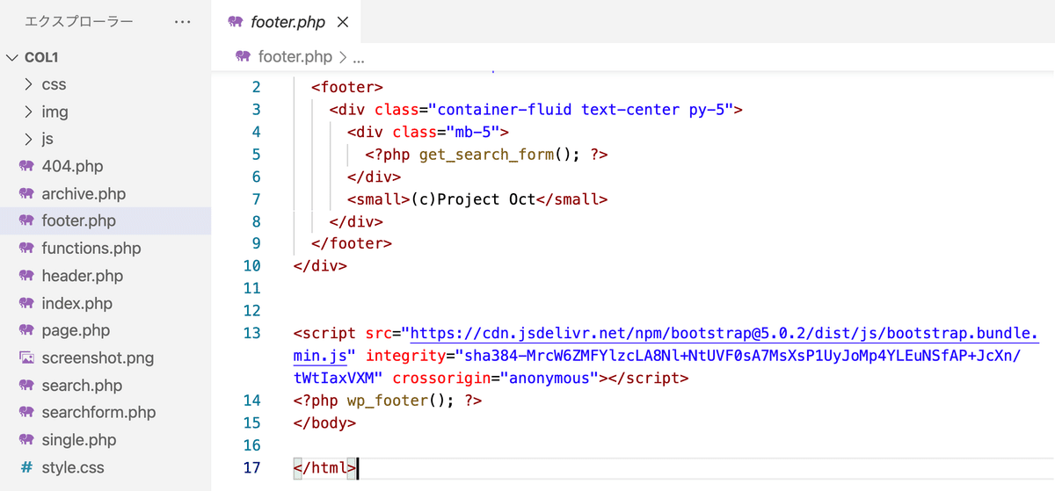Click the PHP icon beside searchform.php
This screenshot has height=491, width=1055.
click(x=26, y=413)
